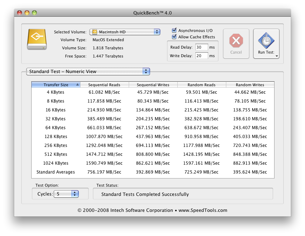305x236 pixels.
Task: Click the Sequential Writes column header
Action: click(x=153, y=85)
